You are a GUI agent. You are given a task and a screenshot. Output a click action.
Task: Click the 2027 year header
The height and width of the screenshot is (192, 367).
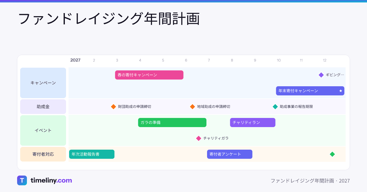(75, 60)
